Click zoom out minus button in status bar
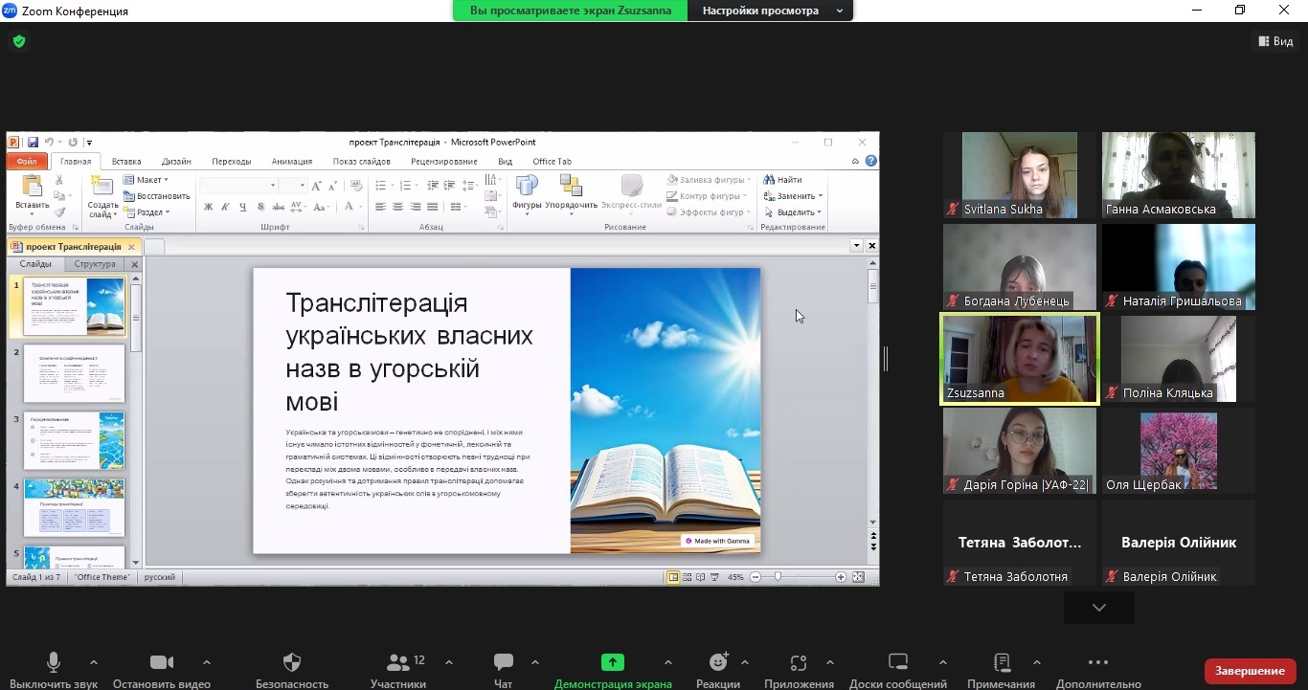Viewport: 1308px width, 690px height. pyautogui.click(x=755, y=577)
